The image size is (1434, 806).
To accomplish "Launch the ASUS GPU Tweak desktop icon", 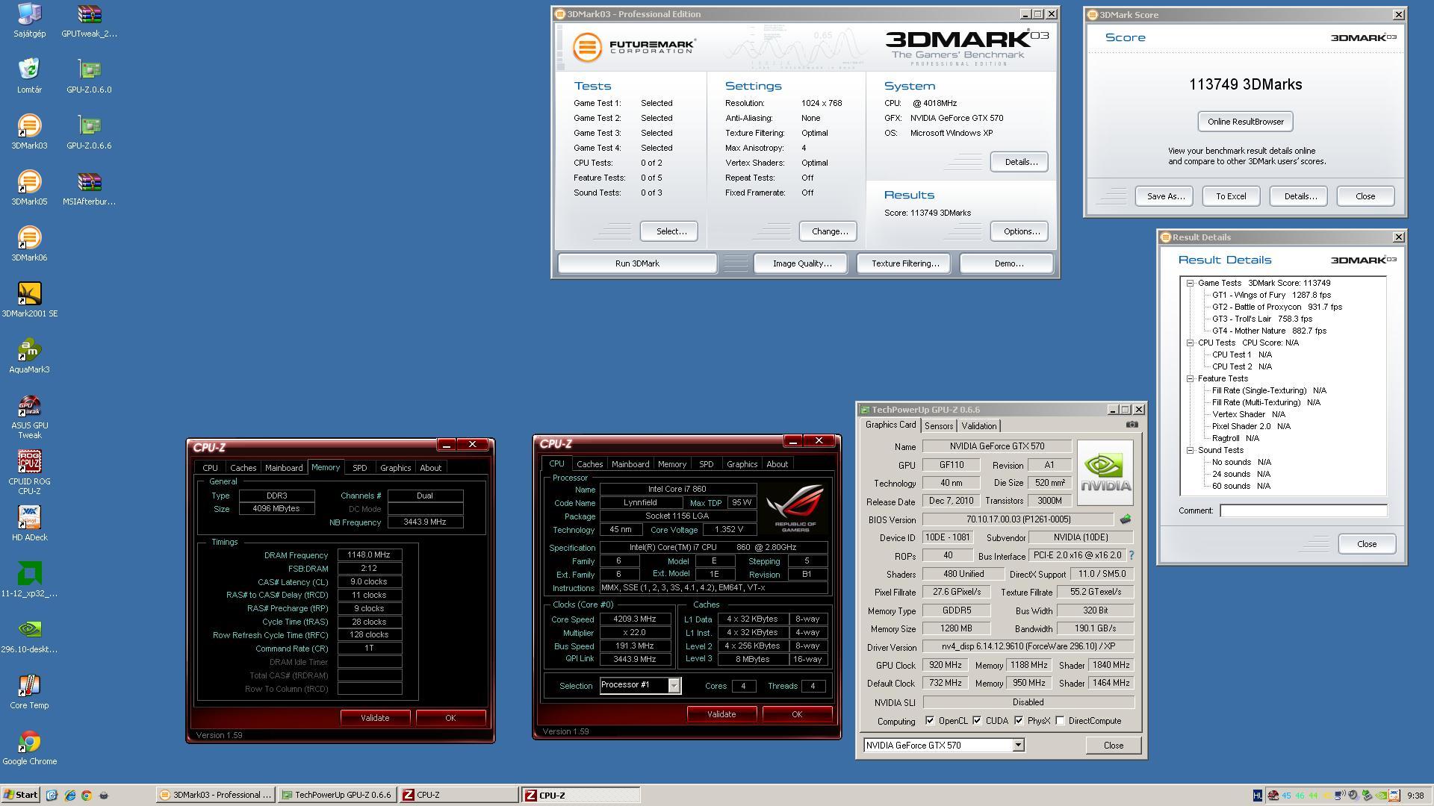I will [x=29, y=407].
